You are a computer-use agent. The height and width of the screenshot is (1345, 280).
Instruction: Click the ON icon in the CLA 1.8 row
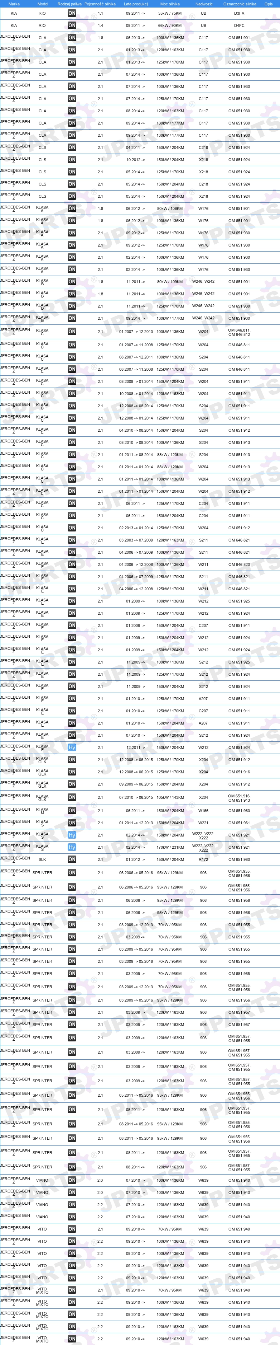[x=72, y=38]
